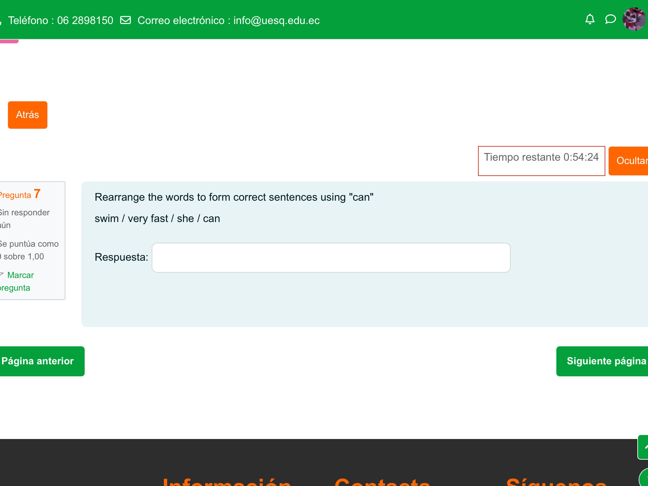The width and height of the screenshot is (648, 486).
Task: Click the Pregunta 7 question number
Action: (21, 194)
